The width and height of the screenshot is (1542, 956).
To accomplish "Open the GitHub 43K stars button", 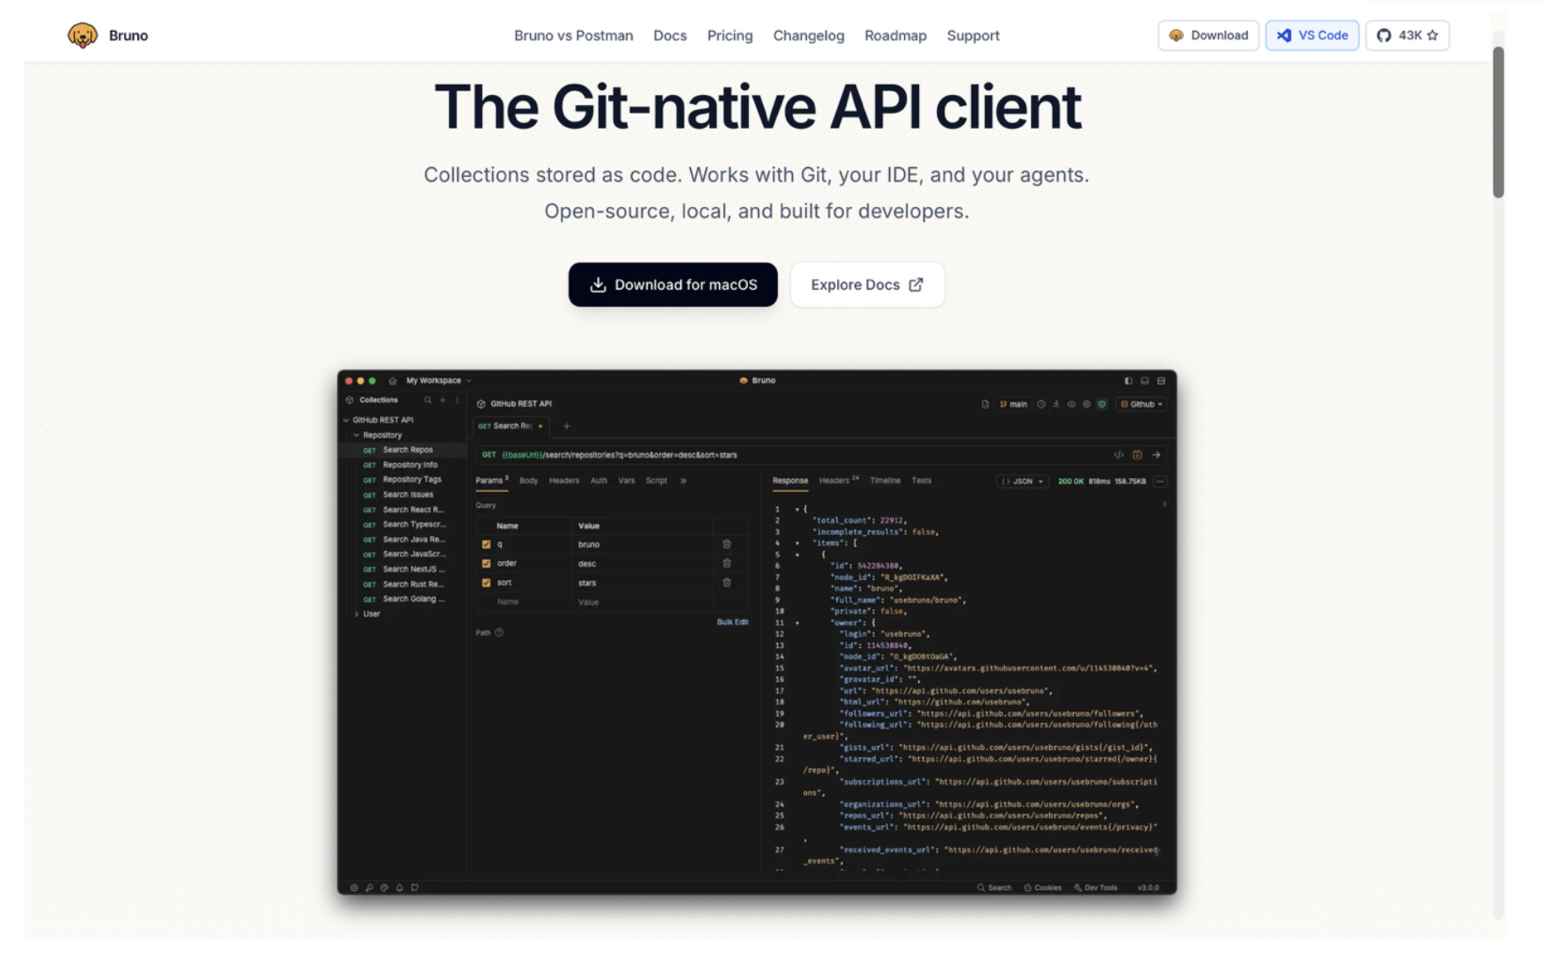I will click(1406, 35).
